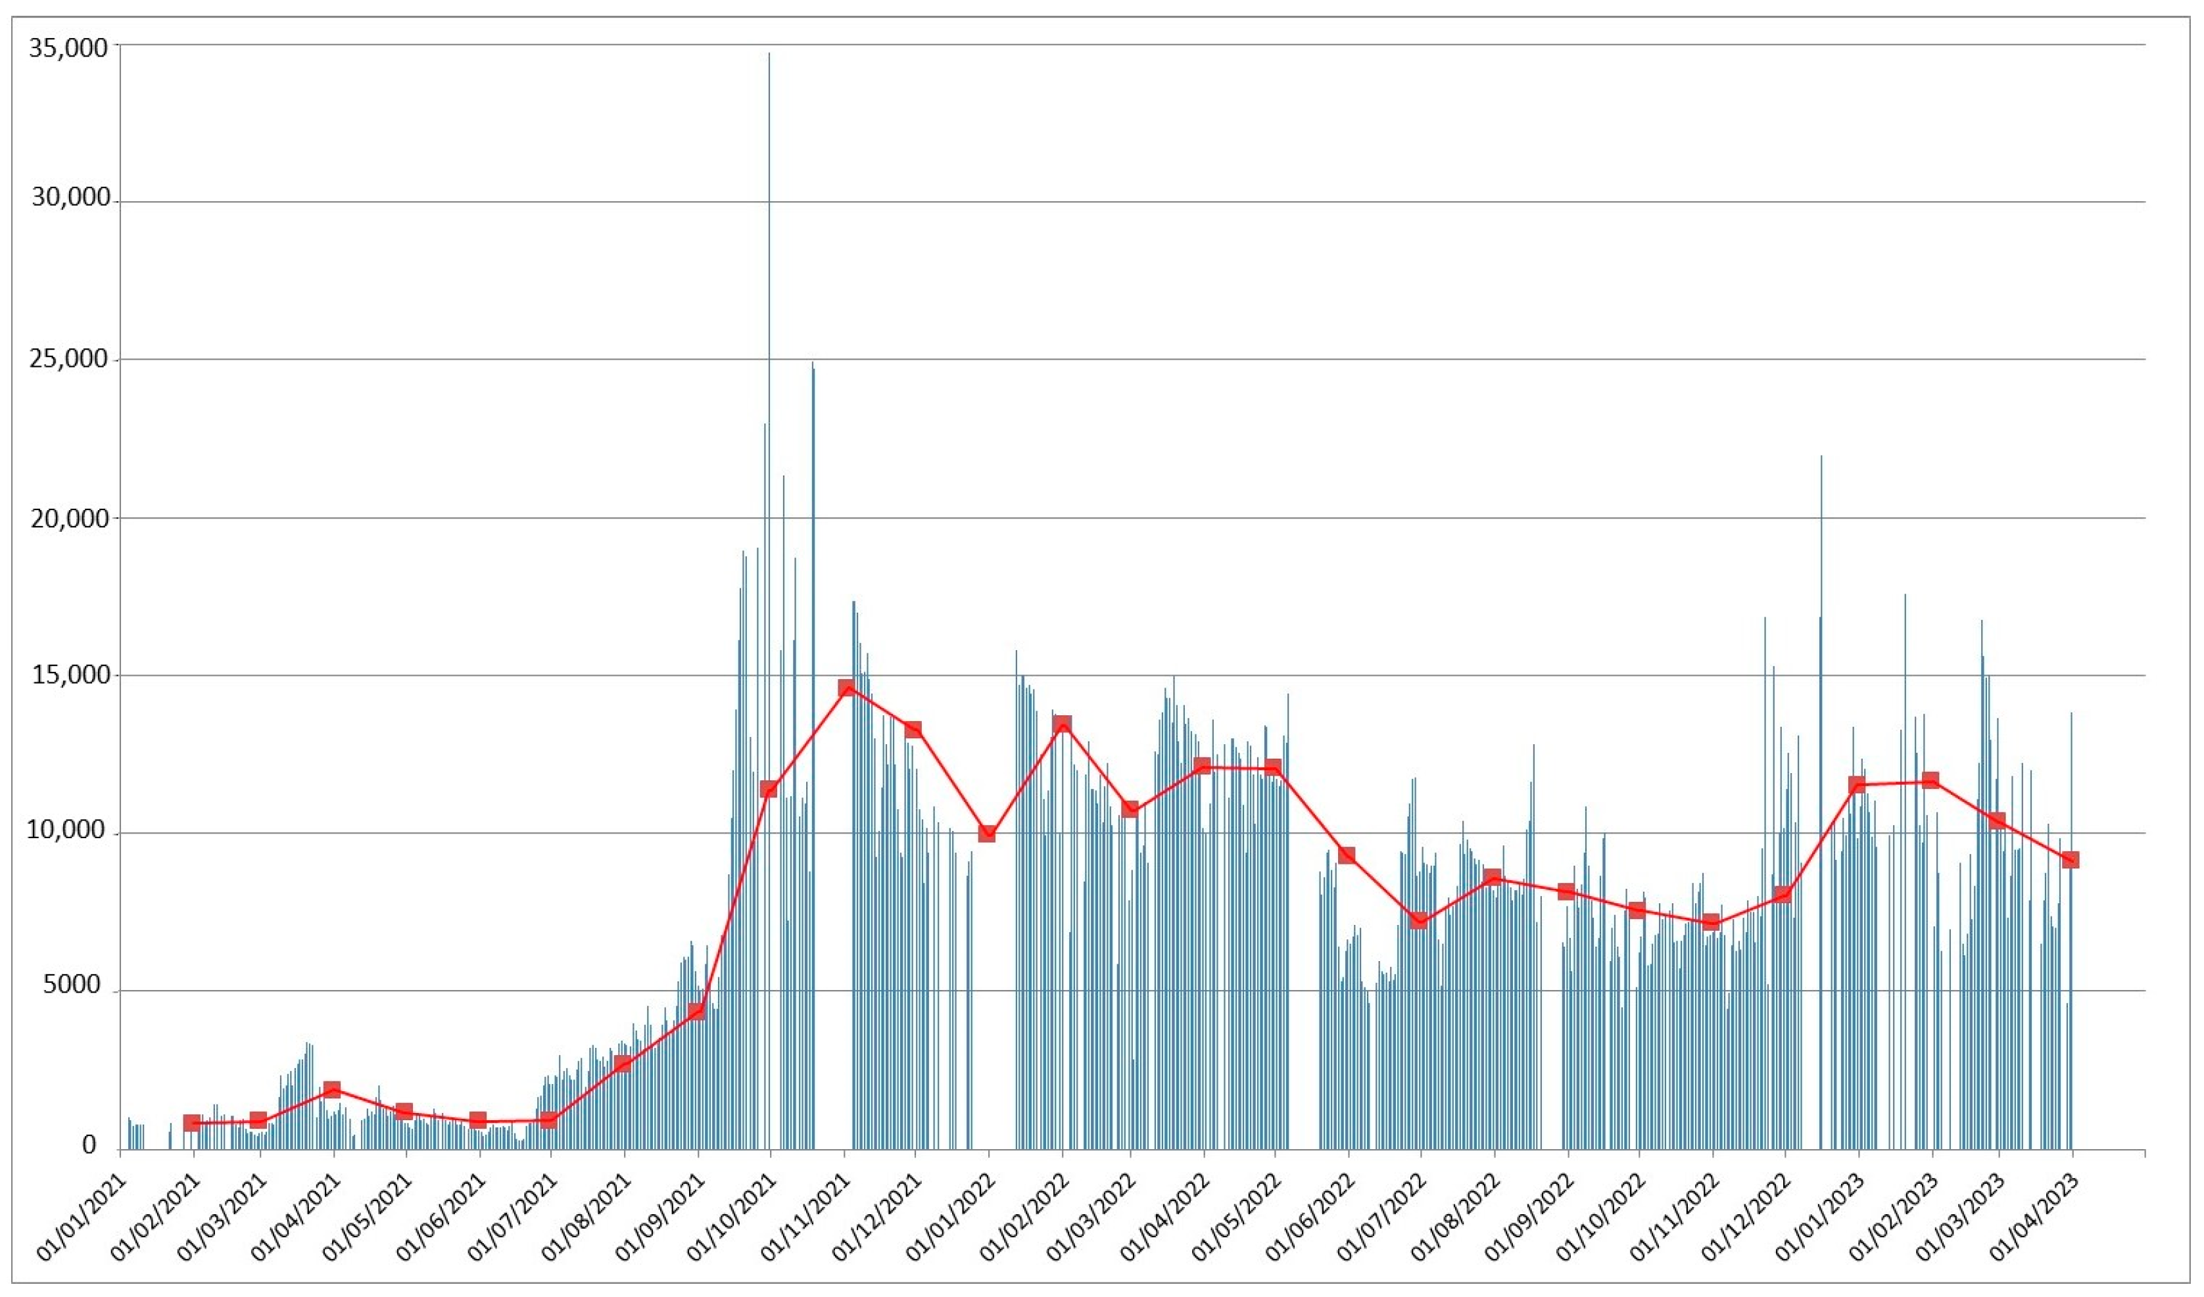2204x1297 pixels.
Task: Click the red marker at 01/09/2021
Action: point(696,1012)
